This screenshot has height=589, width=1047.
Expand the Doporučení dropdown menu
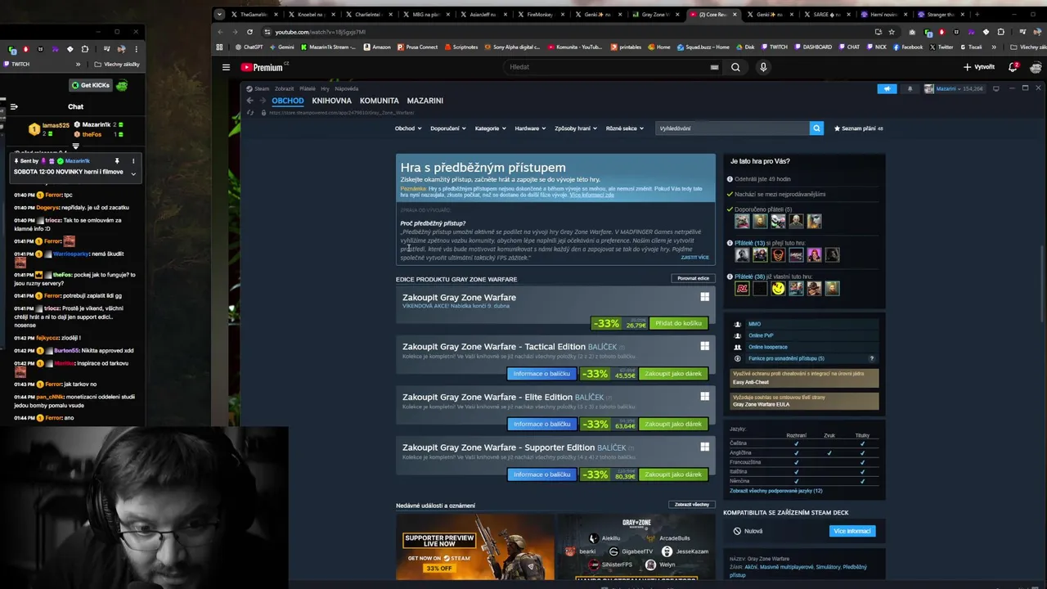click(x=447, y=128)
